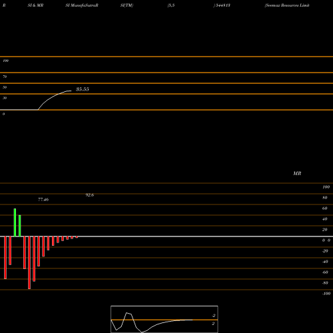Click the SI(TM) header label
Image resolution: width=333 pixels, height=333 pixels.
point(127,5)
